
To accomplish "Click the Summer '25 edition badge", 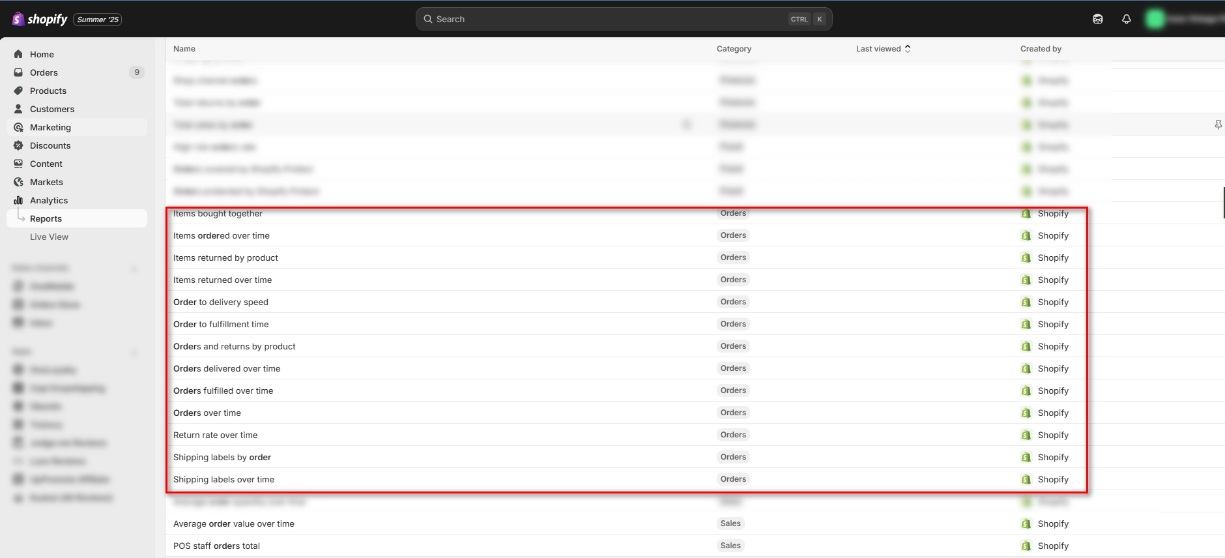I will tap(98, 20).
